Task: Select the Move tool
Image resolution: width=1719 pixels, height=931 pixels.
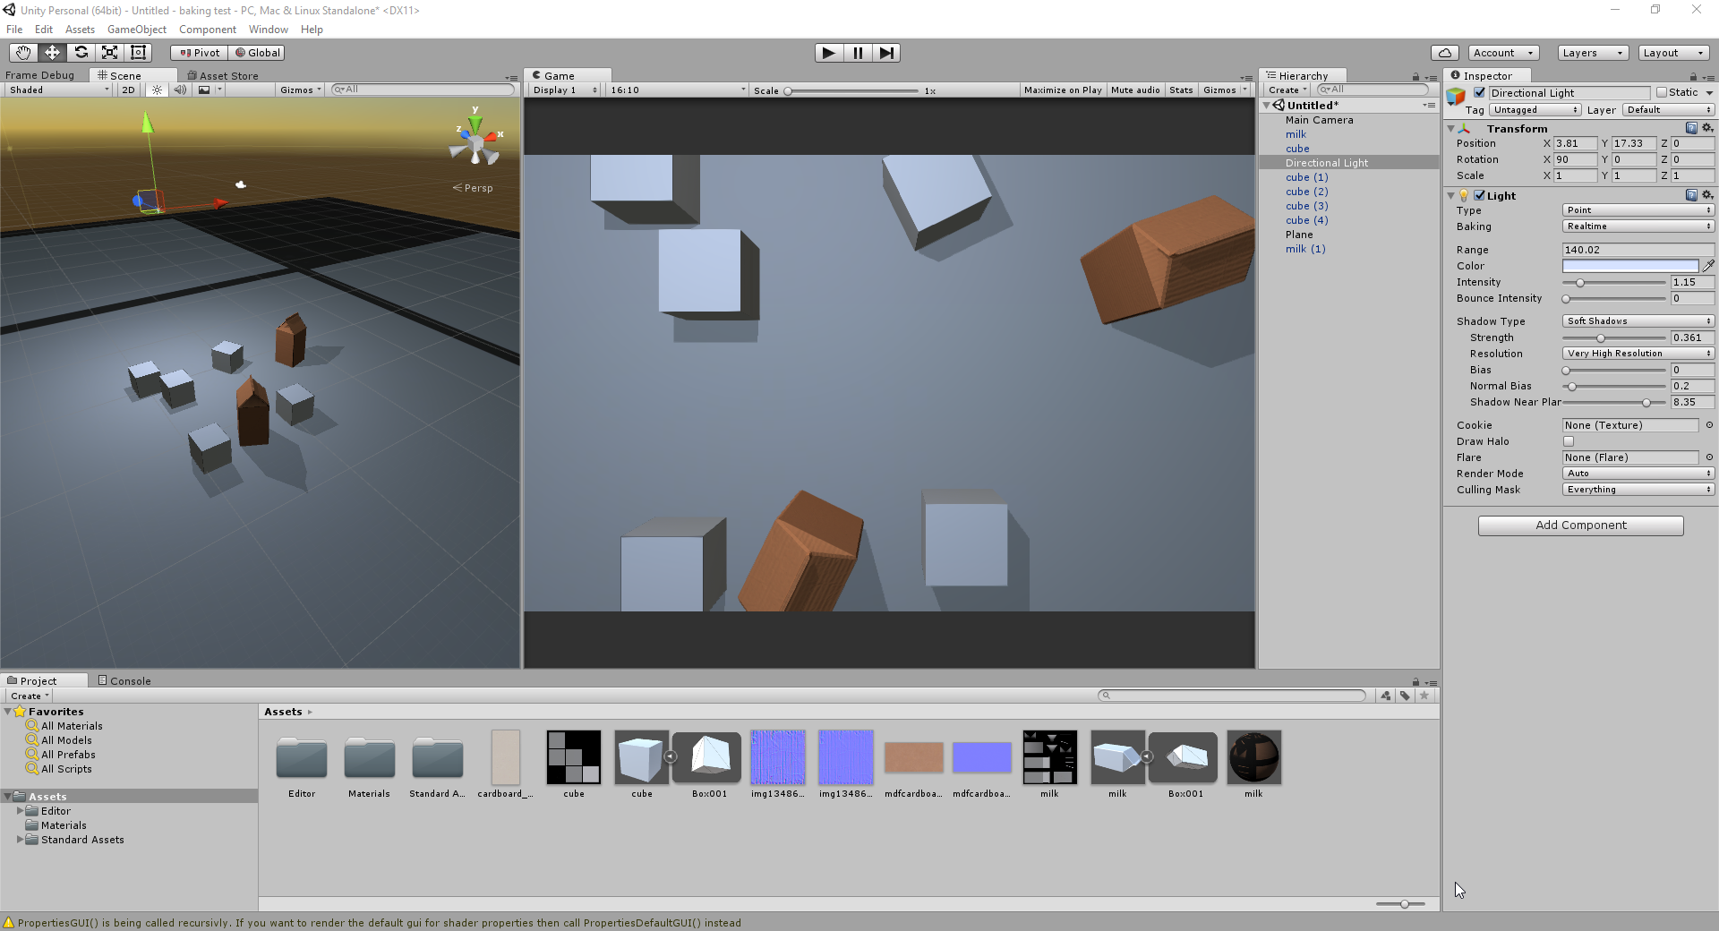Action: 52,53
